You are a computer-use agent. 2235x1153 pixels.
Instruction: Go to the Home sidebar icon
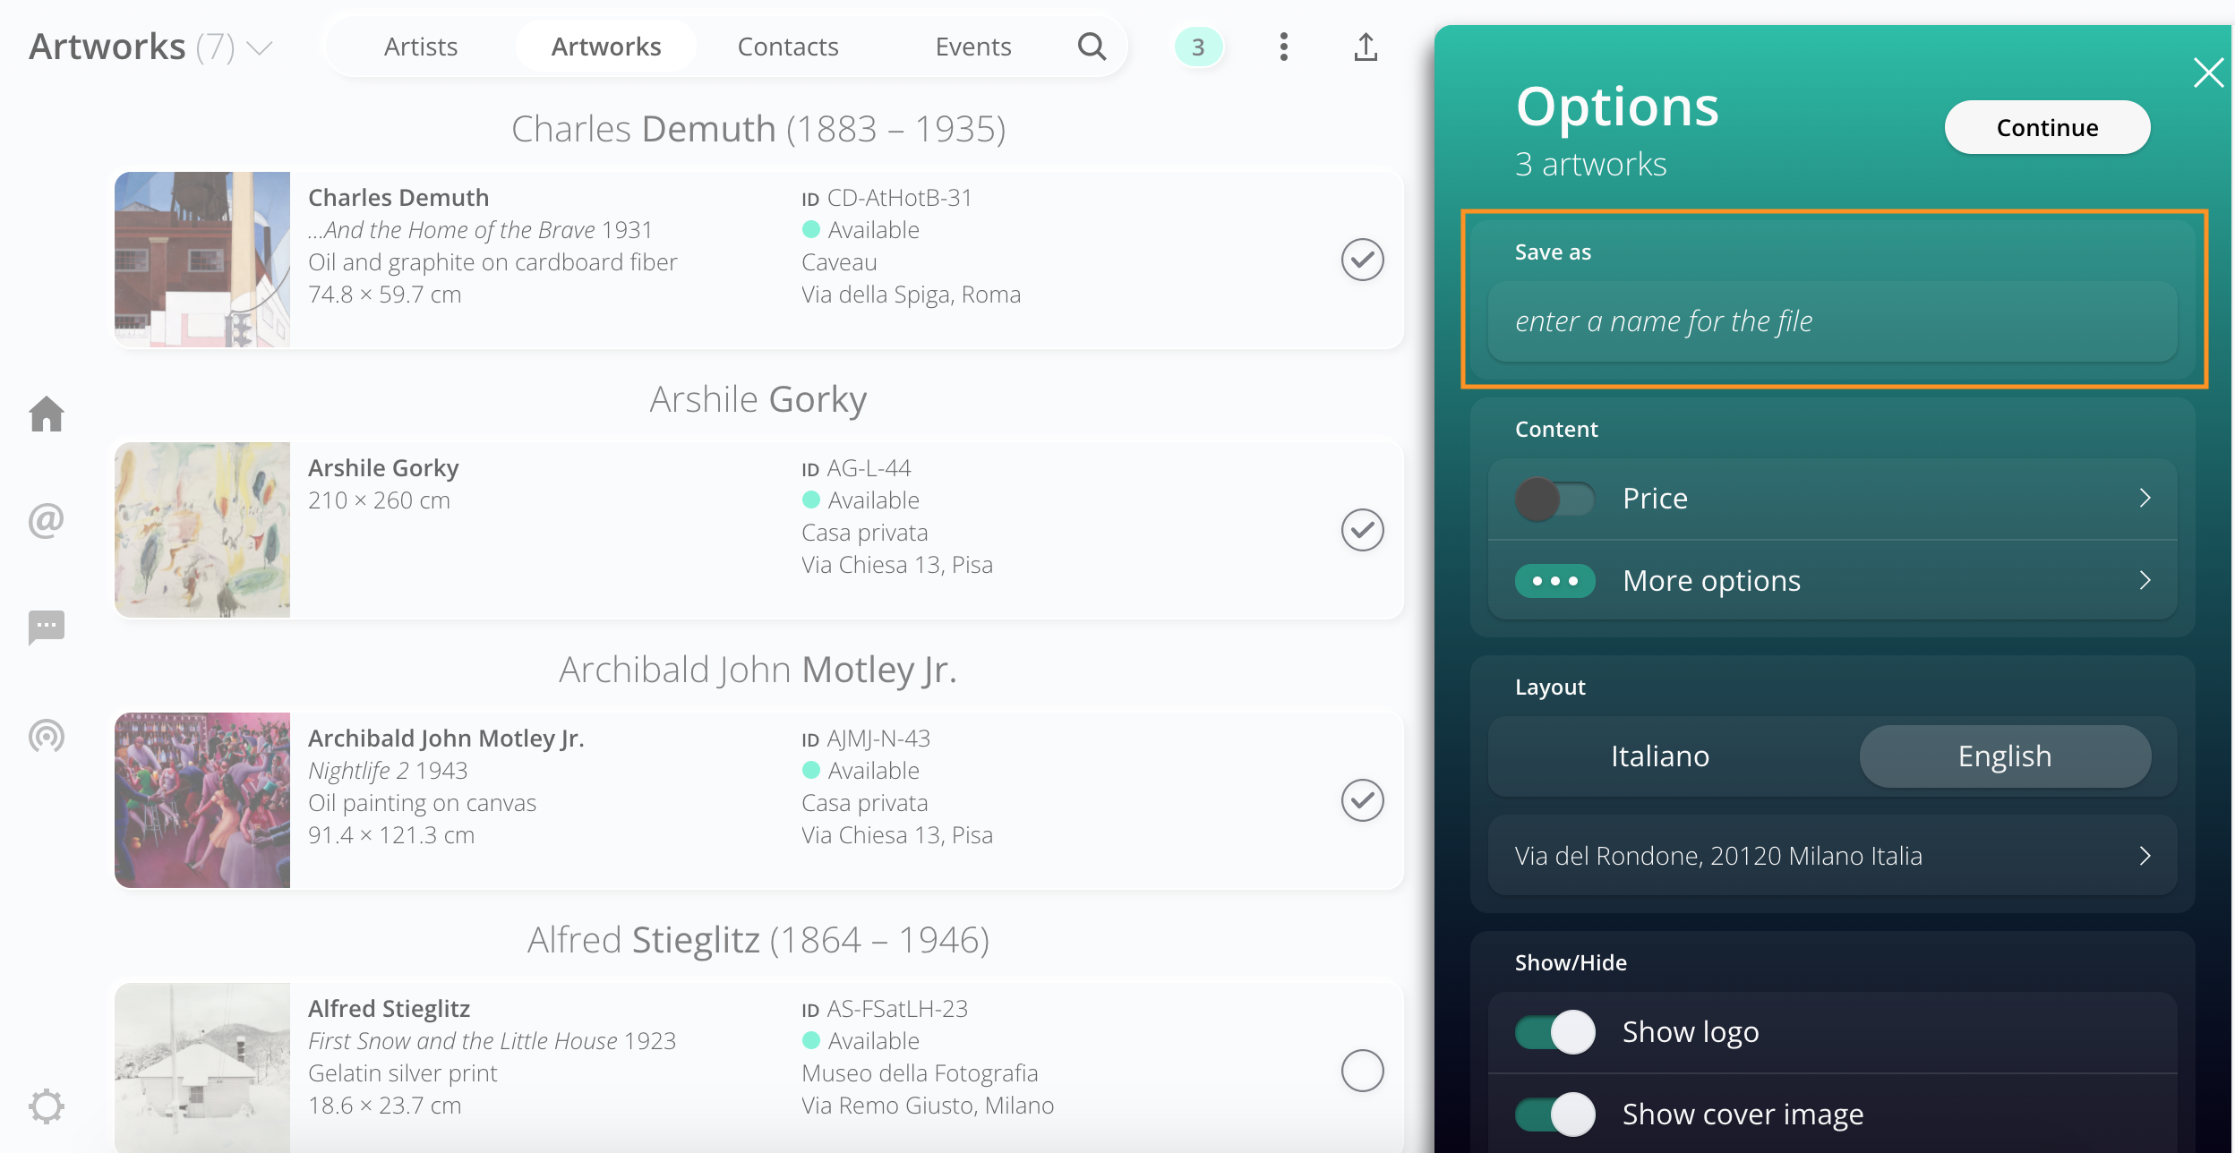(x=47, y=414)
